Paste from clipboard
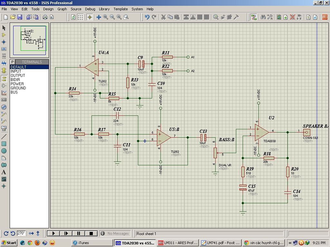The image size is (330, 247). (177, 17)
